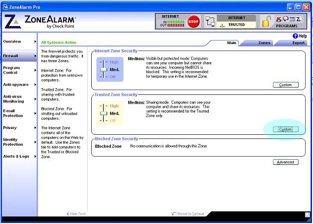Click the Internet IN traffic green bars
The height and width of the screenshot is (224, 313).
[x=176, y=22]
